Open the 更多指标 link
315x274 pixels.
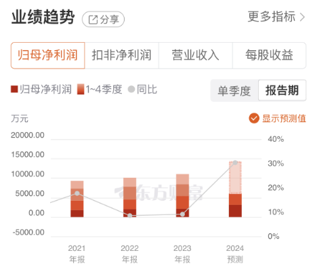pos(276,17)
